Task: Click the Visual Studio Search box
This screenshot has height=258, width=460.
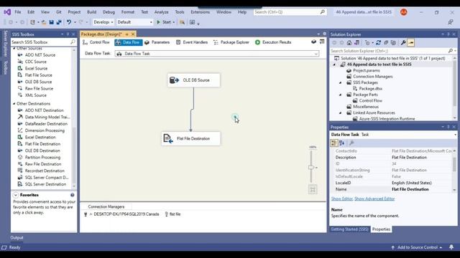Action: (x=290, y=12)
